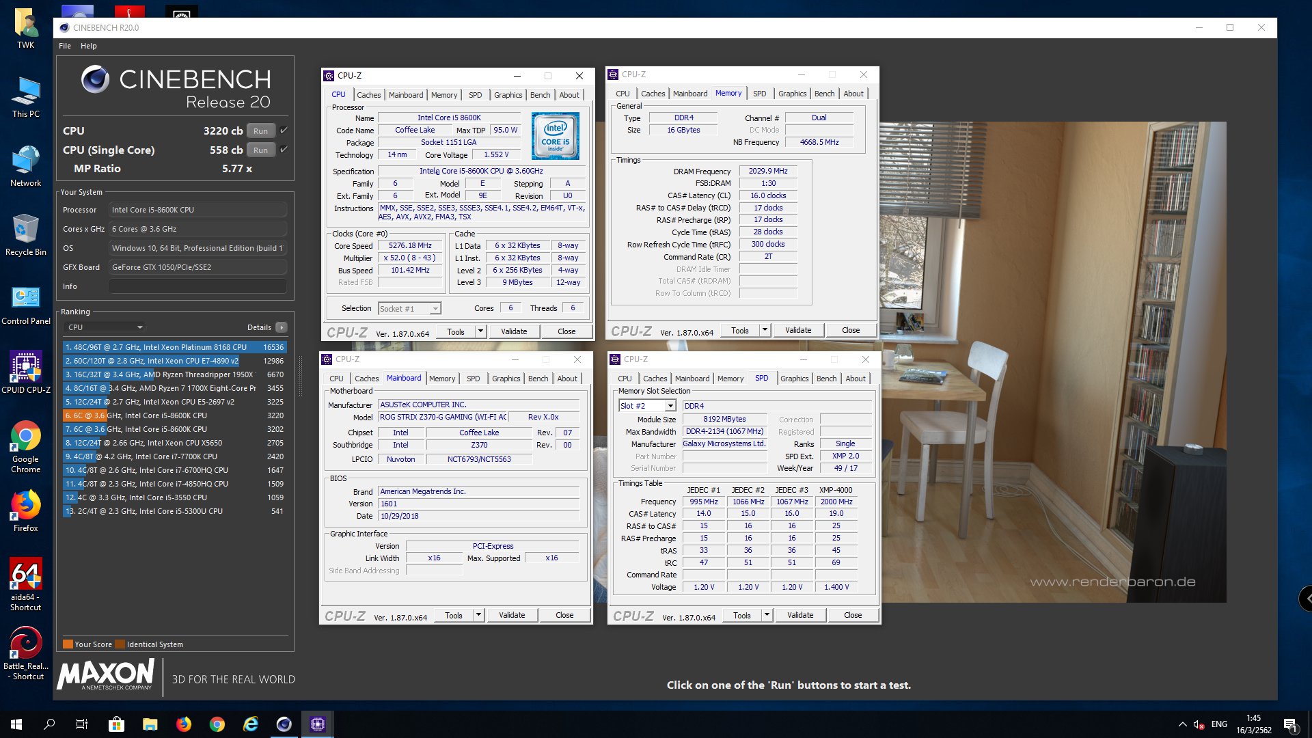Open File Explorer from taskbar
1312x738 pixels.
coord(150,724)
